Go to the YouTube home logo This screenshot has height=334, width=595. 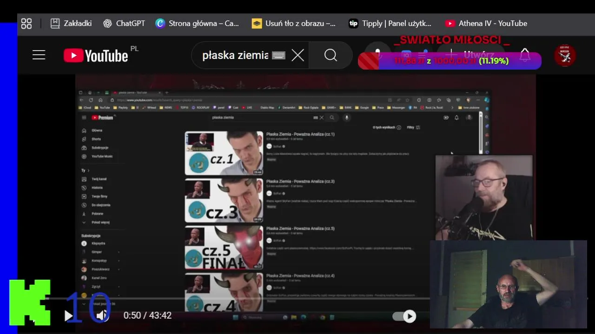(96, 56)
